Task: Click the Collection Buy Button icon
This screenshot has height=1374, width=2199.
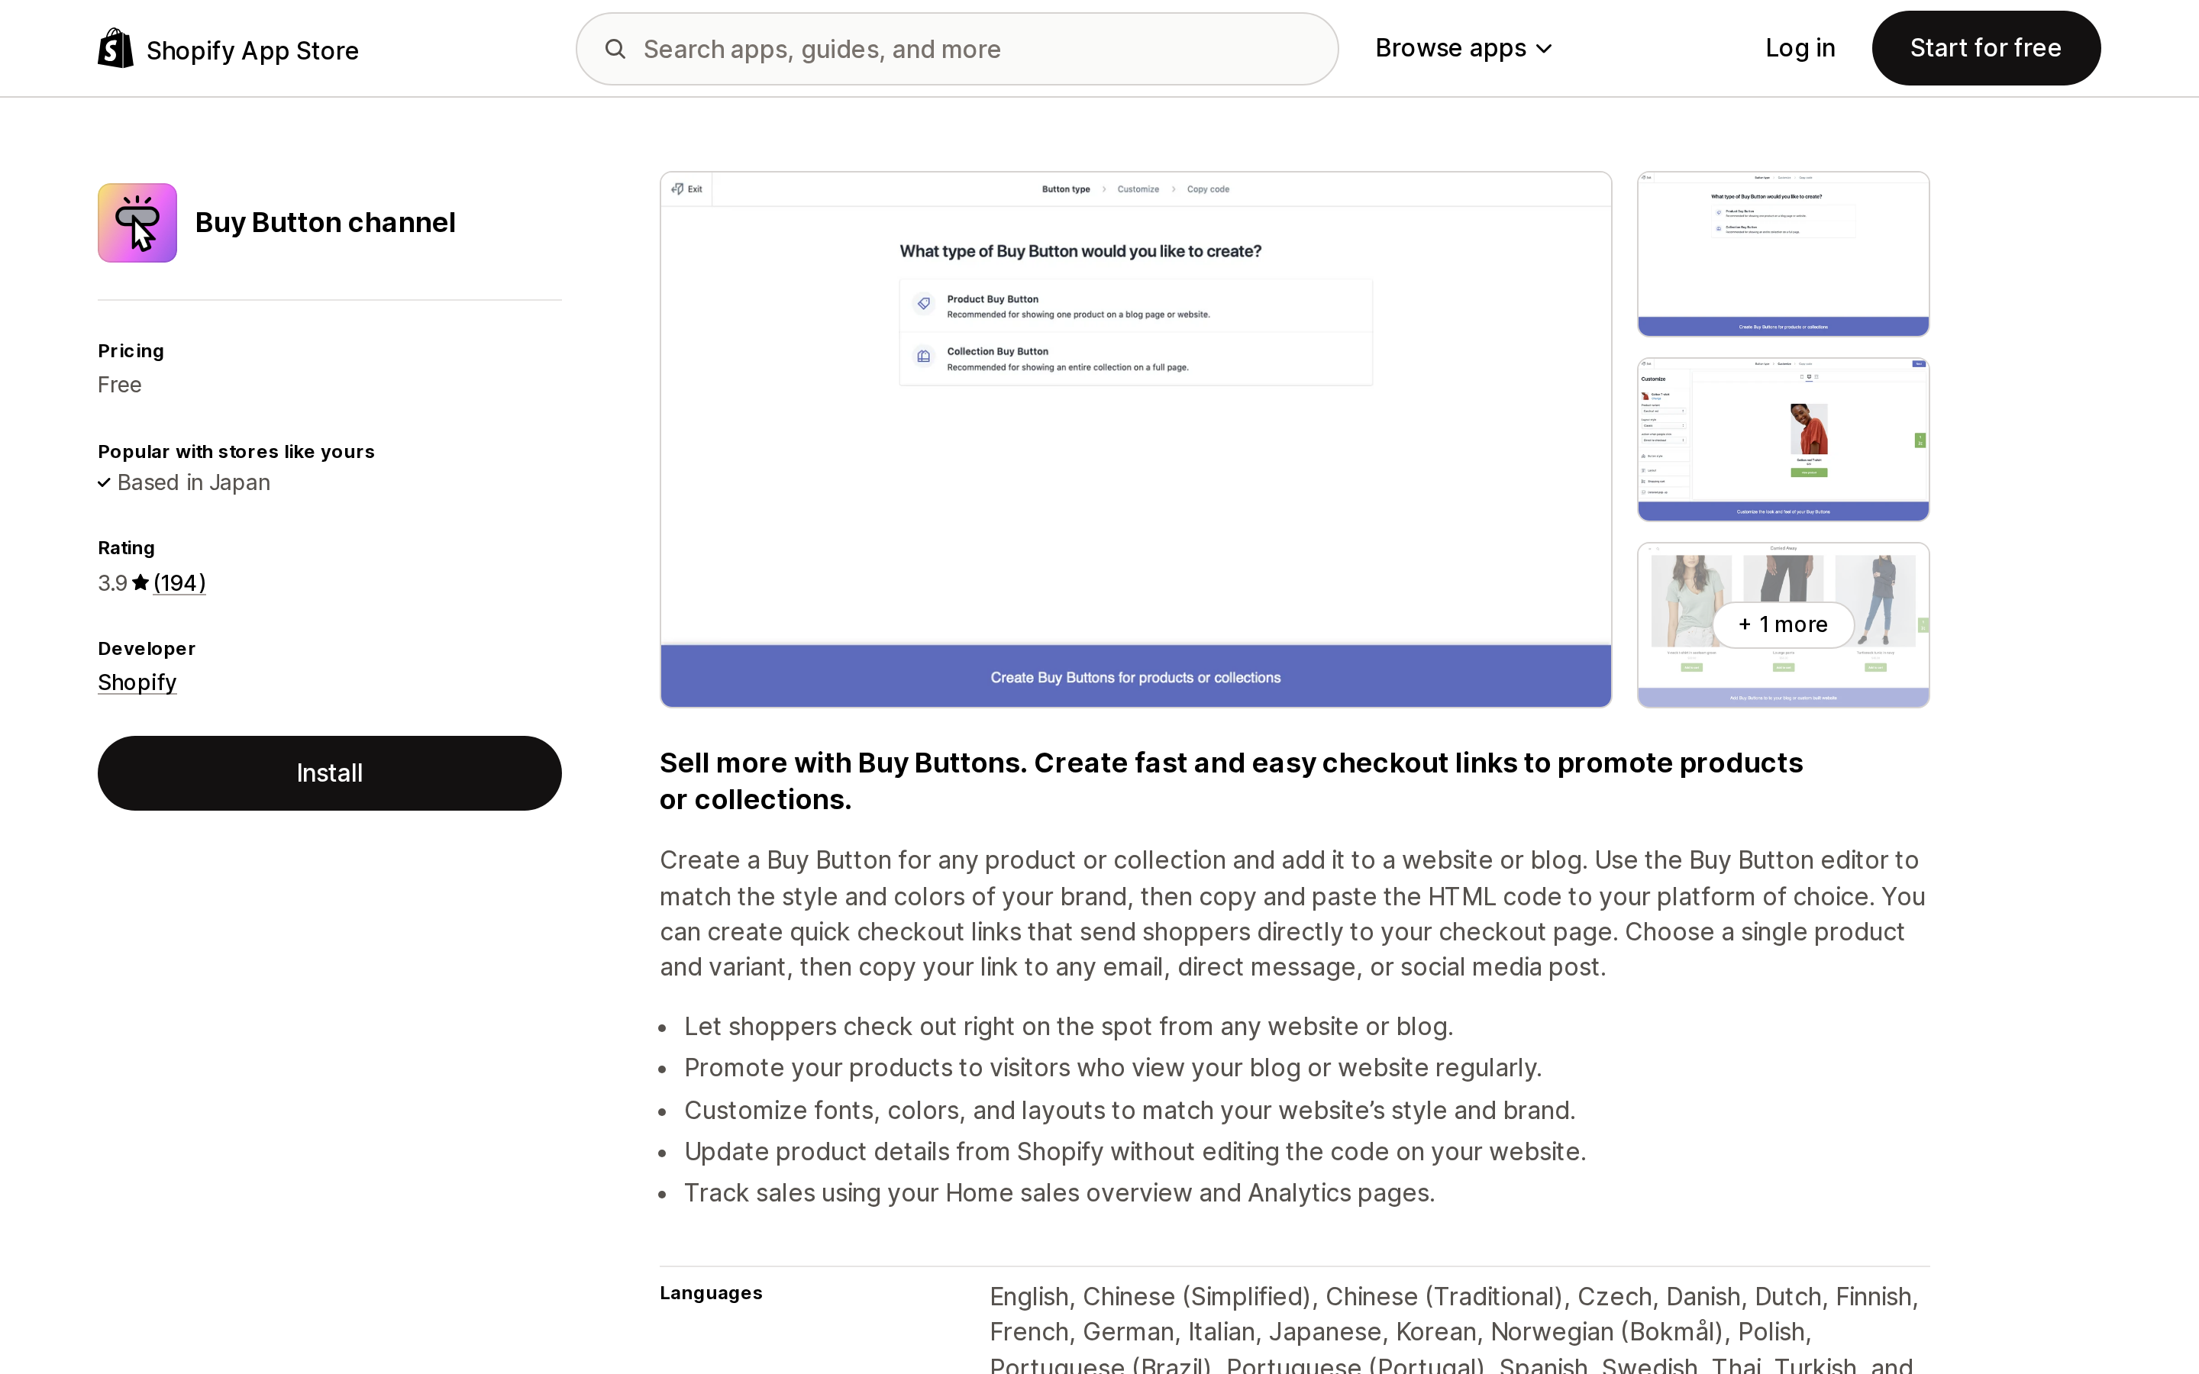Action: pos(923,357)
